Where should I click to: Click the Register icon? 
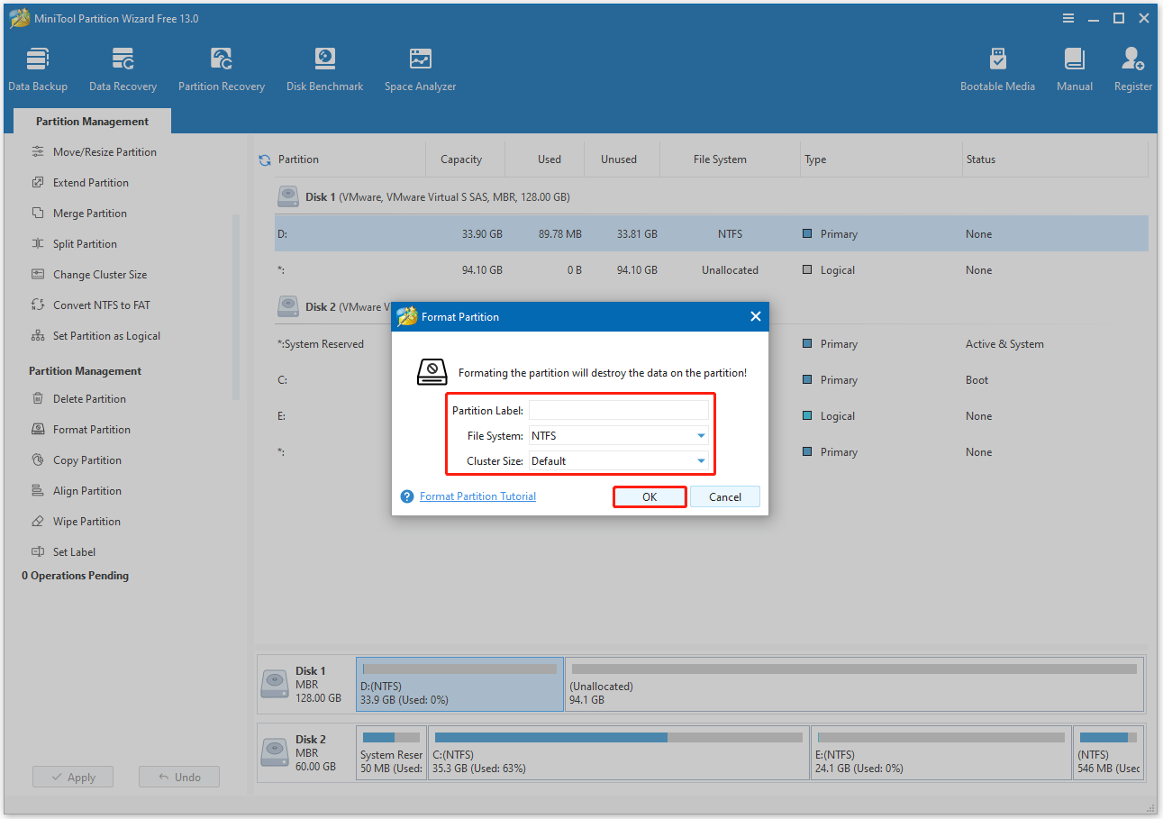1131,68
